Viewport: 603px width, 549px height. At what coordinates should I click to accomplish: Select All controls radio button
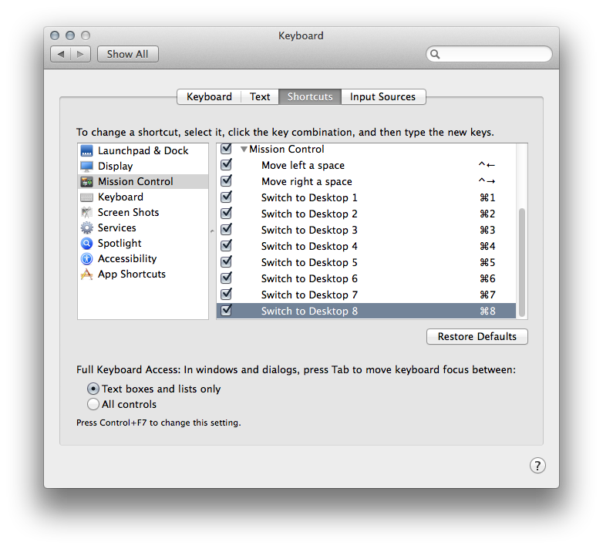click(93, 404)
